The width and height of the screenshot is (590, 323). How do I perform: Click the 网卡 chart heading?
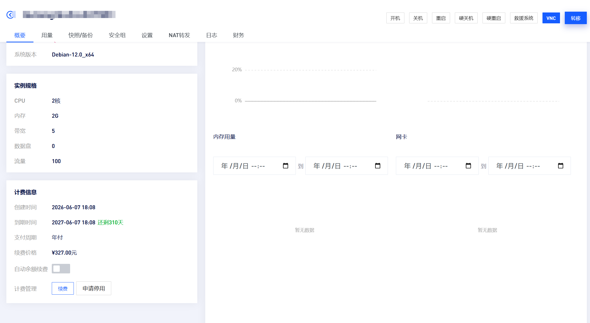point(401,137)
